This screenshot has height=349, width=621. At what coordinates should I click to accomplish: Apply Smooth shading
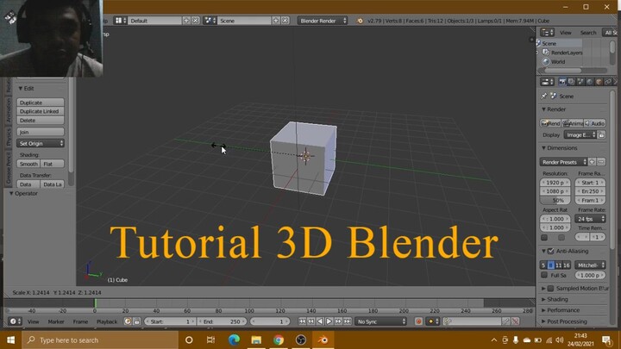pos(28,164)
